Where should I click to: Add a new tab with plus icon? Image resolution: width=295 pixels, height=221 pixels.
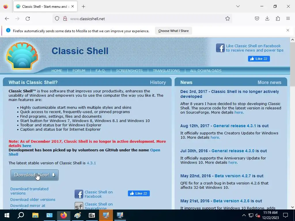coord(83,7)
